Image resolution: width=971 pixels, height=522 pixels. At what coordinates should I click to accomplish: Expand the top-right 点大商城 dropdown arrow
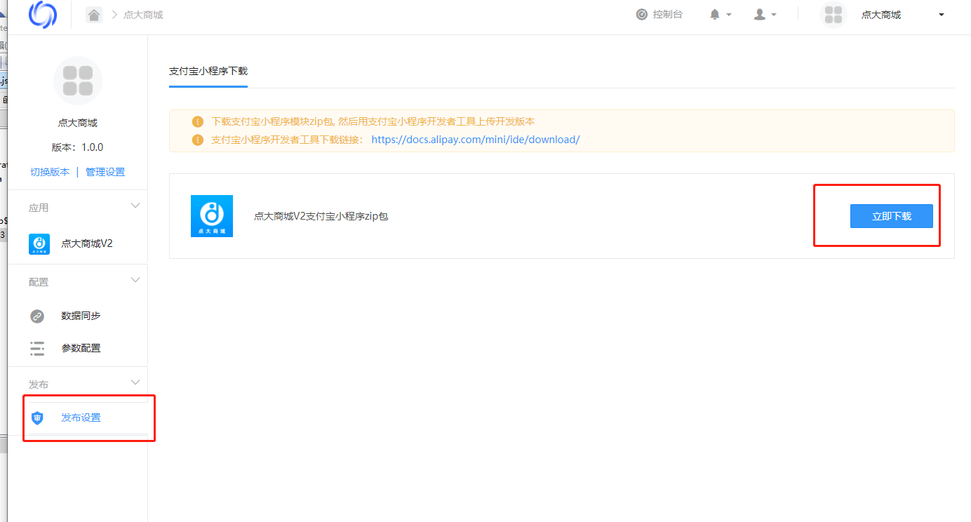coord(942,15)
